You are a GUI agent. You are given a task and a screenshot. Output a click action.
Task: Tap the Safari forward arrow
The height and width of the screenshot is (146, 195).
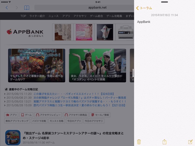[17, 8]
